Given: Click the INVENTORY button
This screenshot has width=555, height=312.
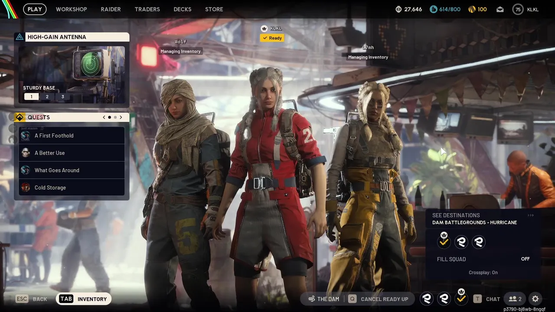Looking at the screenshot, I should click(83, 299).
